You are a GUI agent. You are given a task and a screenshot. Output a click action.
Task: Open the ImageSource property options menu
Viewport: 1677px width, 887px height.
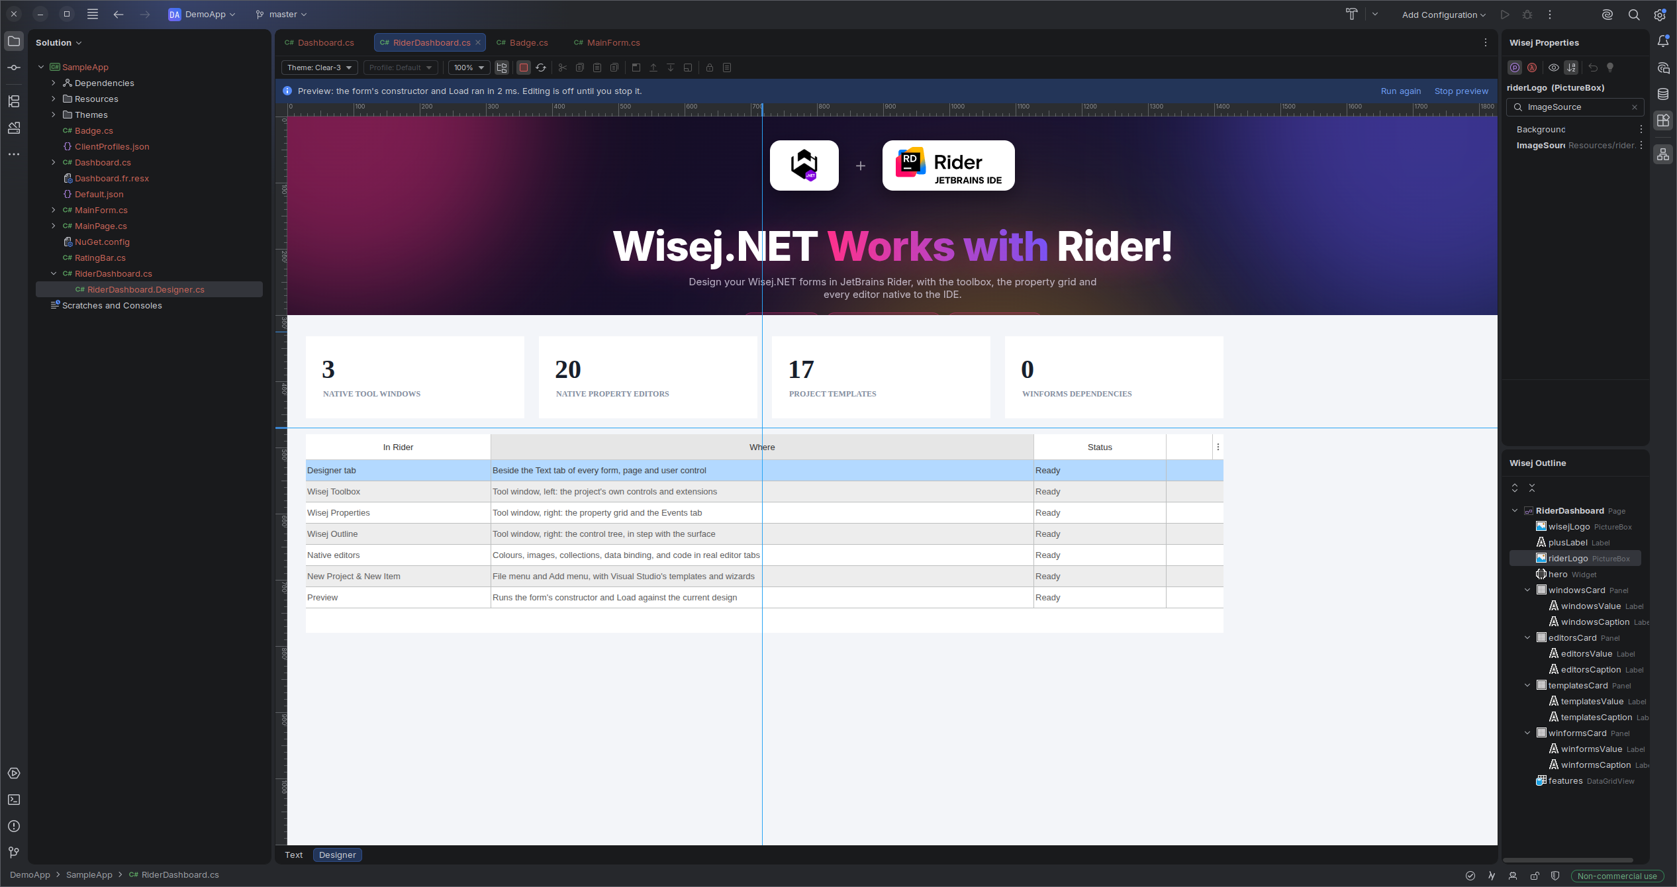pyautogui.click(x=1641, y=146)
